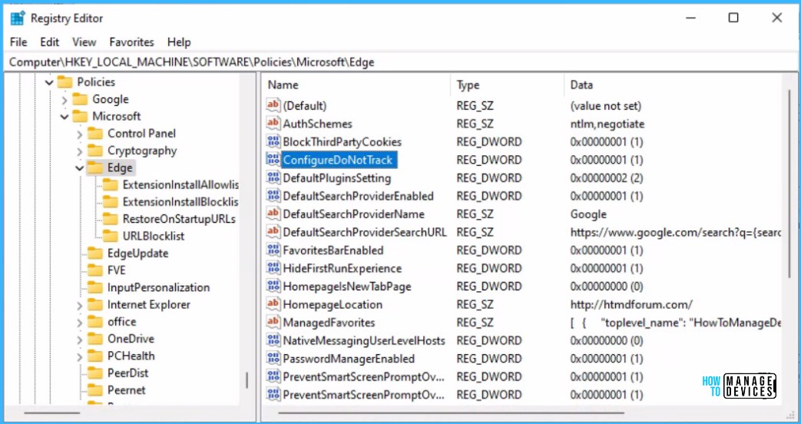
Task: Click the string icon beside ManagedFavorites
Action: (273, 323)
